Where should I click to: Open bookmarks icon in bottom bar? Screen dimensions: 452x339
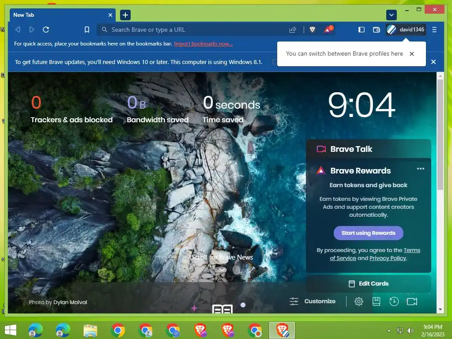376,301
